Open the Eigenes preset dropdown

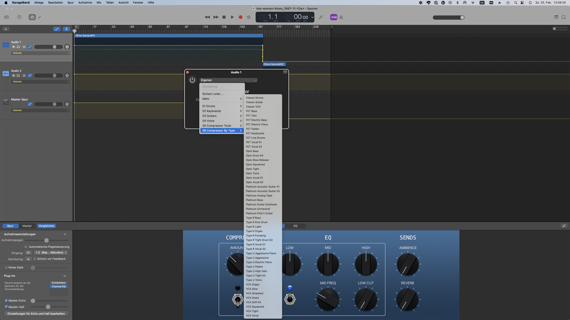(x=228, y=80)
